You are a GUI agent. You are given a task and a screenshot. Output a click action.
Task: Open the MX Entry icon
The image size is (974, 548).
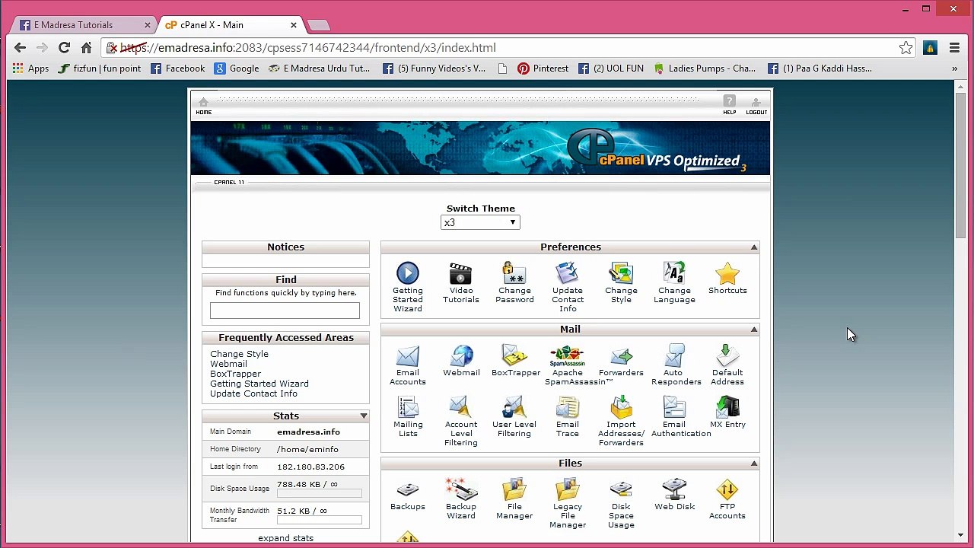[x=727, y=407]
